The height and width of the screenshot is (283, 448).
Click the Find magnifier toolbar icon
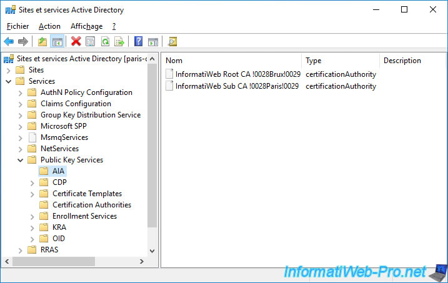tap(172, 42)
